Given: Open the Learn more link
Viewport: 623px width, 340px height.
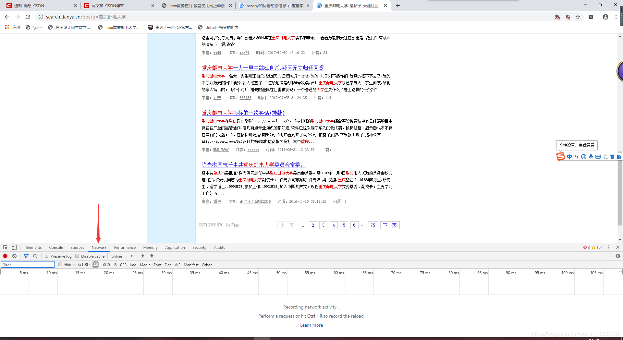Looking at the screenshot, I should pos(311,325).
